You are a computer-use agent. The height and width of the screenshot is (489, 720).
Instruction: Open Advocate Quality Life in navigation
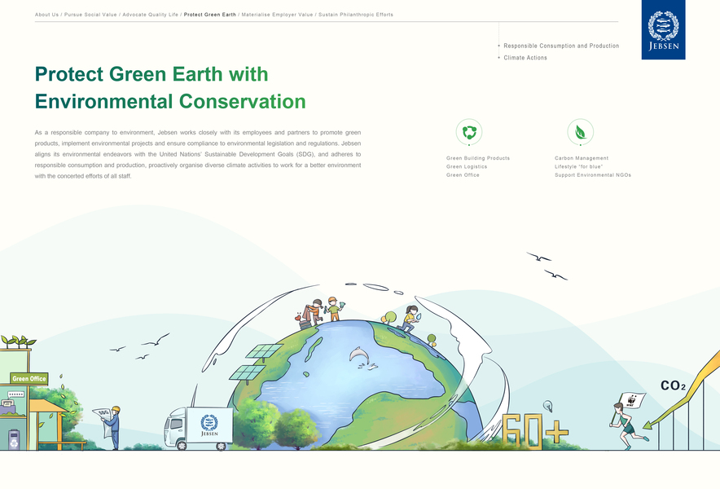(x=150, y=15)
